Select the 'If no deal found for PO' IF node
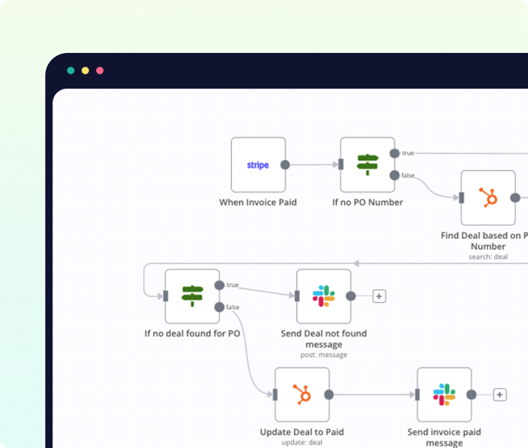 [193, 296]
